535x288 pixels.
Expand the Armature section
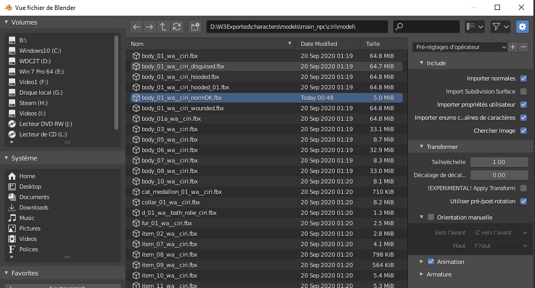point(422,274)
